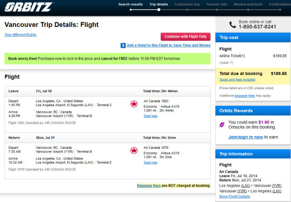Click the Trip details progress marker dot
The image size is (291, 202).
pos(159,10)
